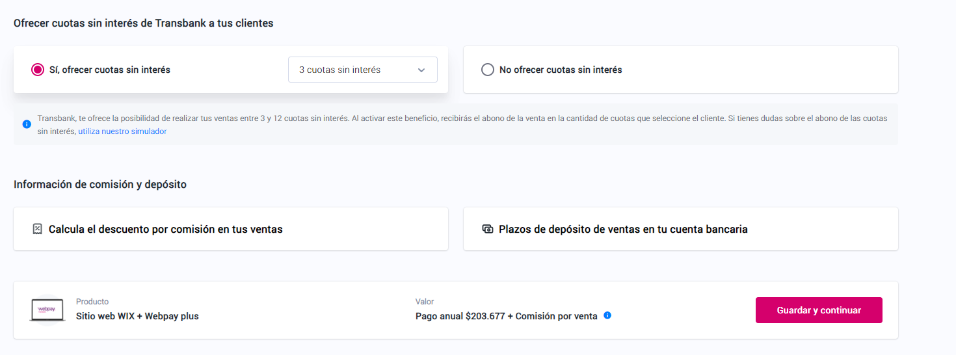Open 'Plazos de depósito de ventas' card

coord(680,229)
